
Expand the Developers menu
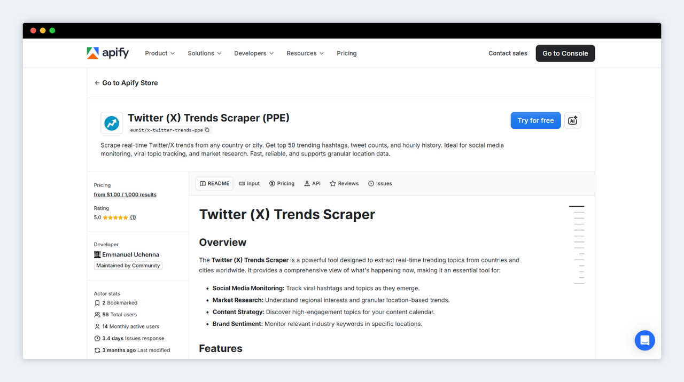[254, 53]
